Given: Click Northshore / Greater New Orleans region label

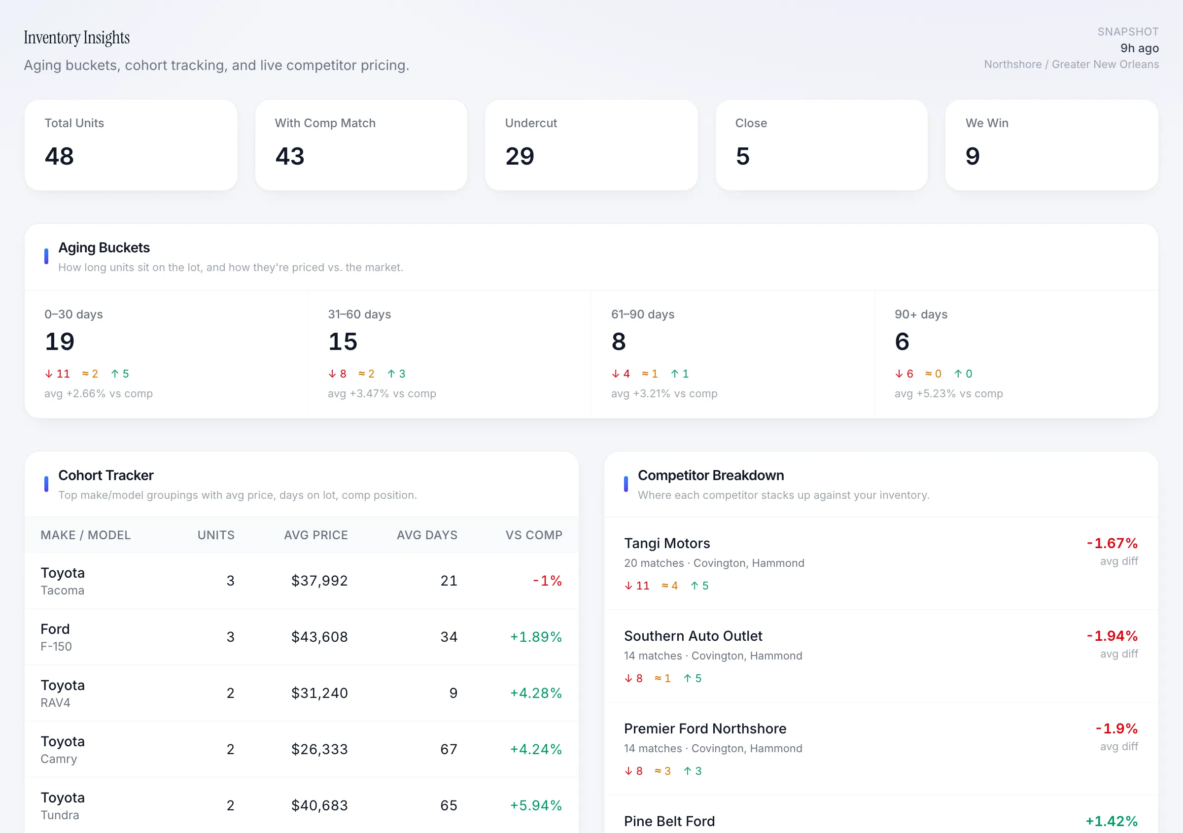Looking at the screenshot, I should coord(1071,65).
